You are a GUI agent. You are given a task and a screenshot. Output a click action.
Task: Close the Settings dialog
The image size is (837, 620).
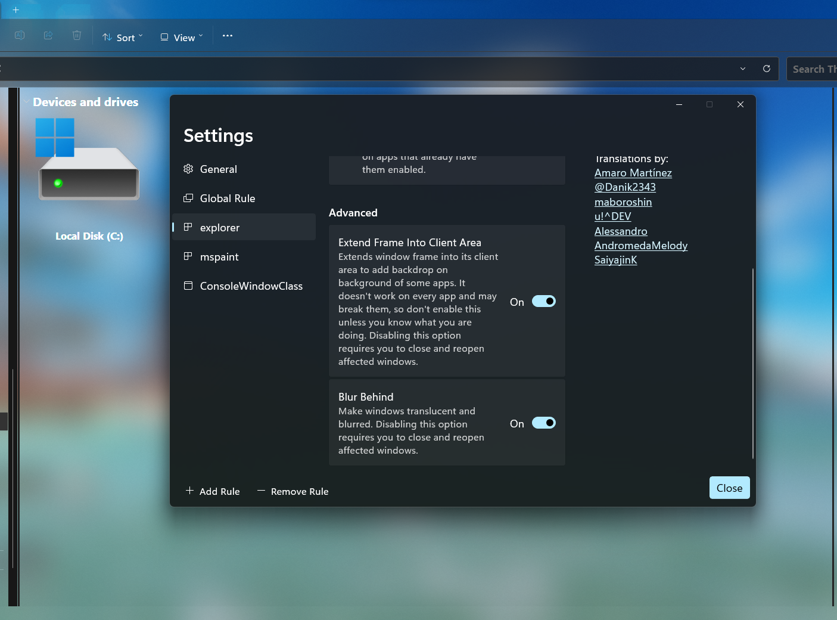(729, 487)
